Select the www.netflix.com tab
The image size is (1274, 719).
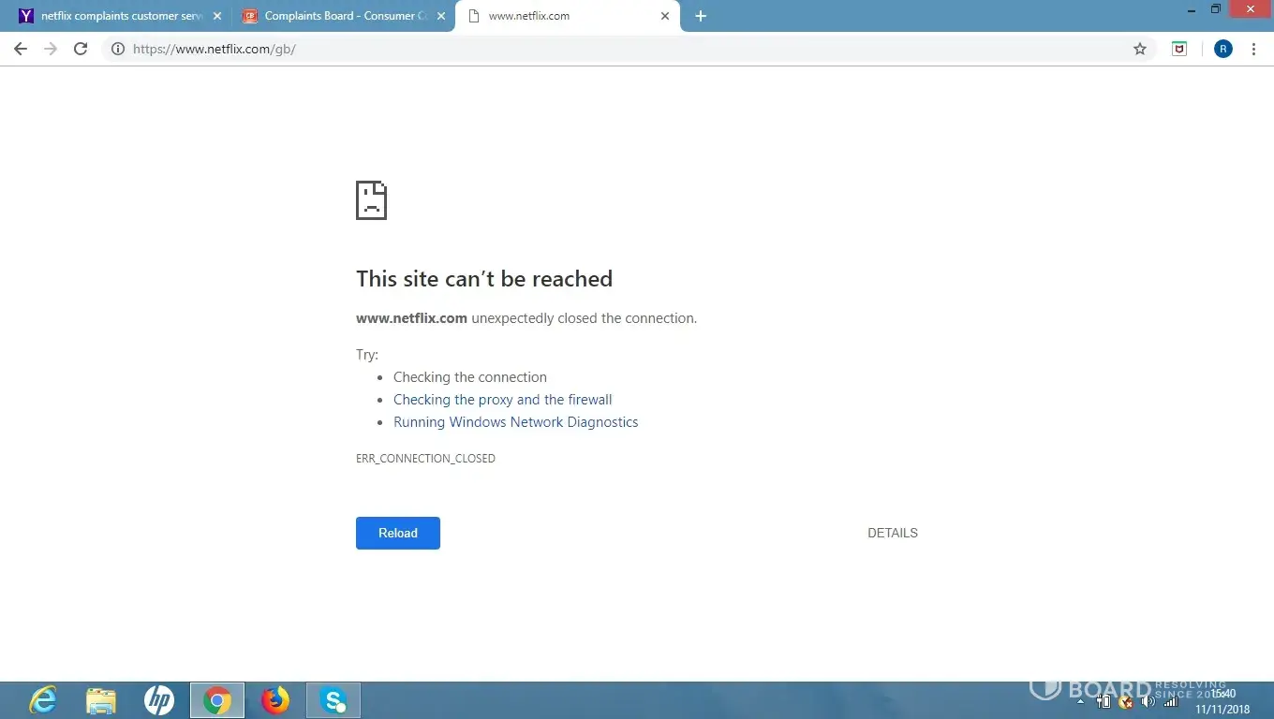click(x=568, y=16)
